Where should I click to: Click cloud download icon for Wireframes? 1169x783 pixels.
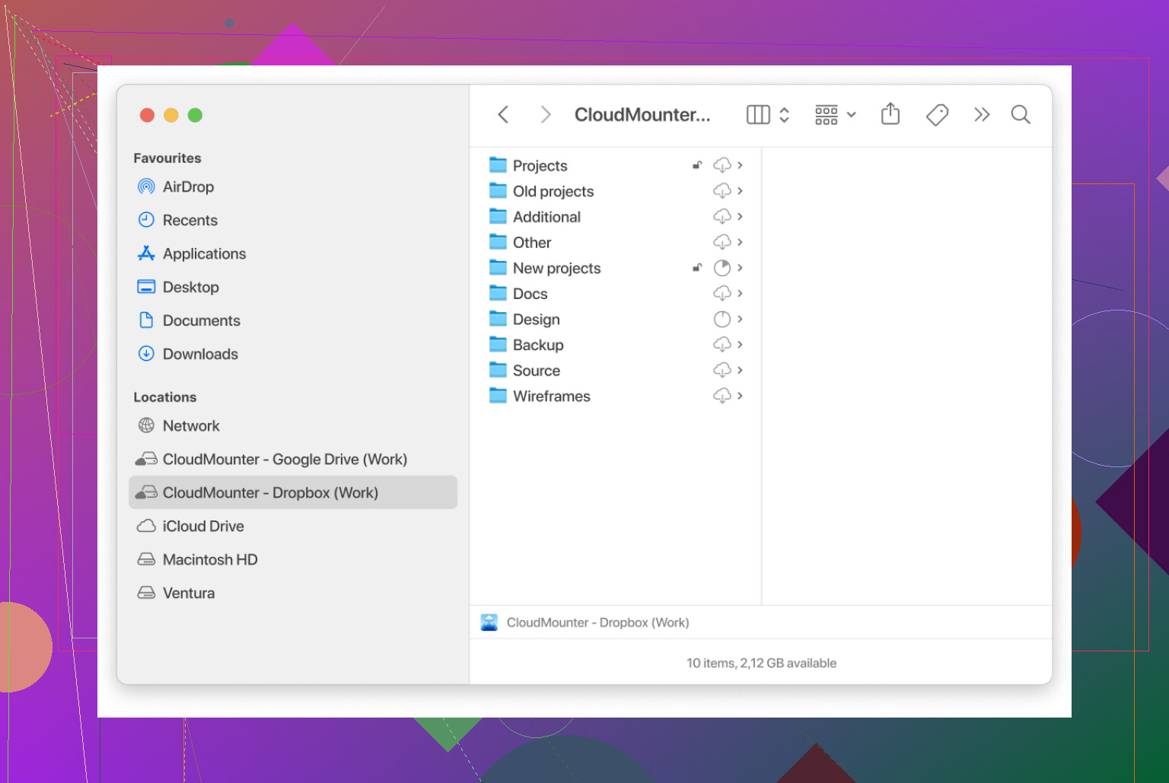tap(722, 396)
